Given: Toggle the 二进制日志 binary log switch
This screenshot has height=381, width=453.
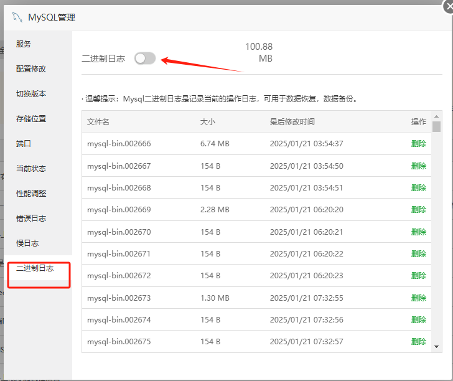Looking at the screenshot, I should (x=145, y=59).
